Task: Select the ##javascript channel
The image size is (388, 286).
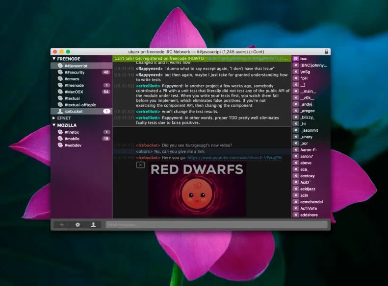Action: pos(81,66)
